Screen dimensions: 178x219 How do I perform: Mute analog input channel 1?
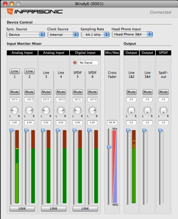point(14,92)
